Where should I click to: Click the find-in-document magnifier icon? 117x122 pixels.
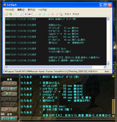(x=20, y=14)
